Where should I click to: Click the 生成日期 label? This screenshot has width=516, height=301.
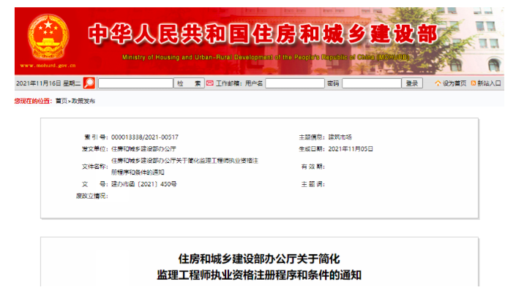click(x=312, y=149)
